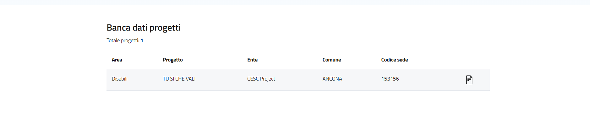Viewport: 590px width, 113px height.
Task: Click the light blue band at page top
Action: click(x=295, y=2)
